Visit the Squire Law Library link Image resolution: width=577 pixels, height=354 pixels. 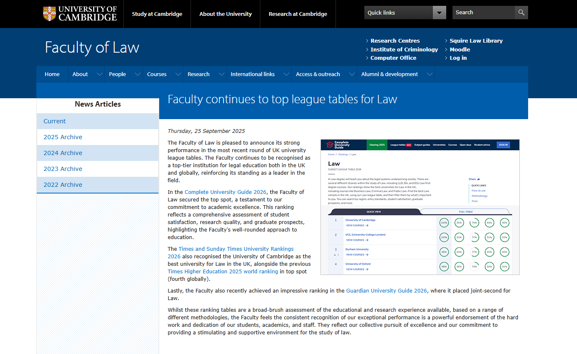click(x=476, y=41)
